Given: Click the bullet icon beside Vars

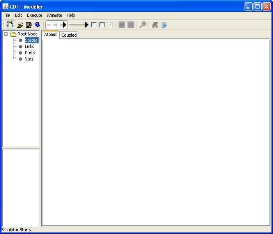Looking at the screenshot, I should pos(20,59).
